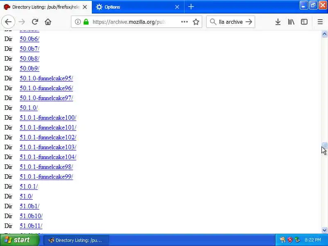The width and height of the screenshot is (328, 246).
Task: Open 51.0.1-funnelcake99/ link
Action: click(x=46, y=177)
